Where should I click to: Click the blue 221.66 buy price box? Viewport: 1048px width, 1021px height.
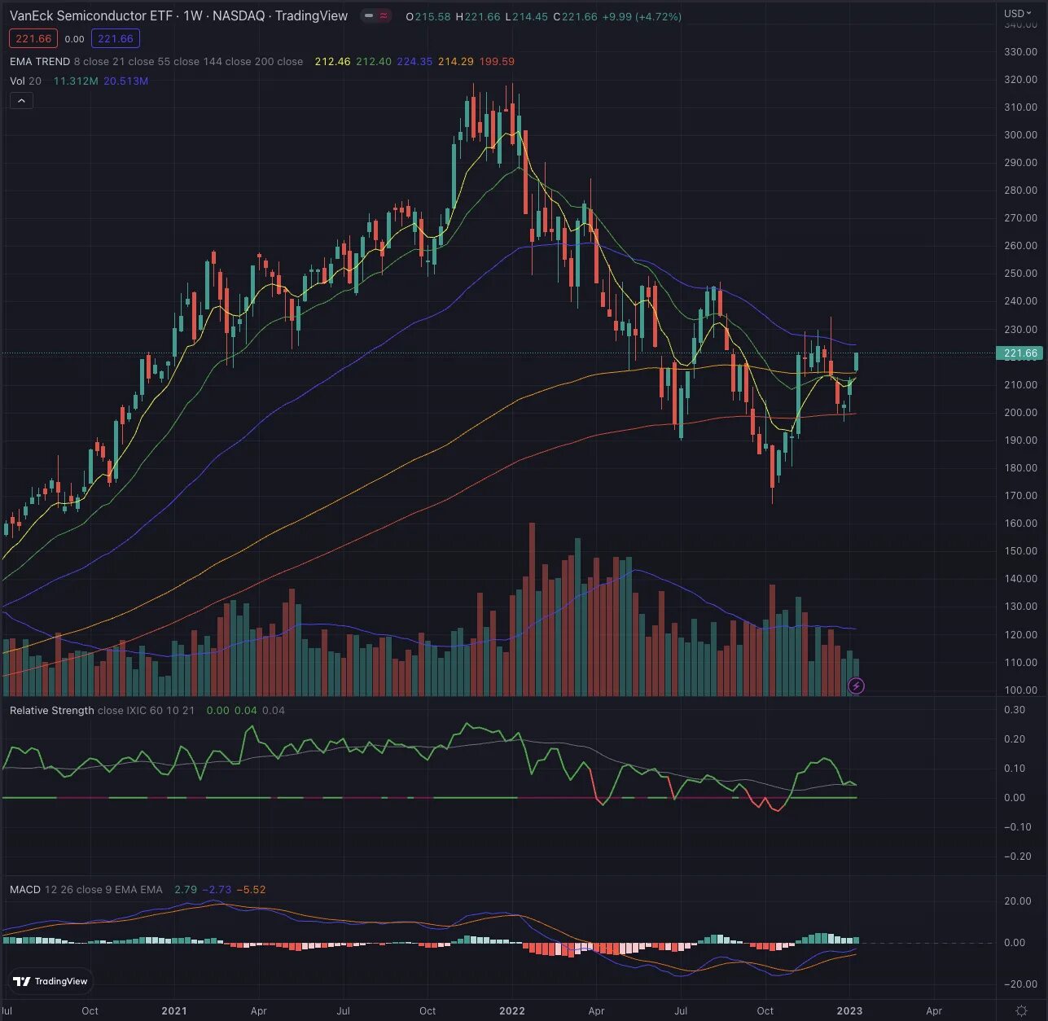click(115, 38)
